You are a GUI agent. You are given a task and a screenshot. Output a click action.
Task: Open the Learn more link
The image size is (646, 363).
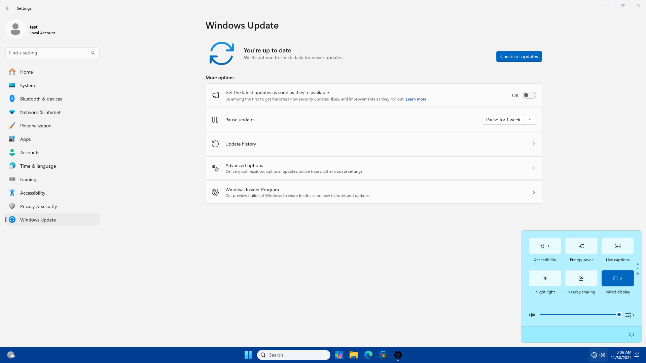416,99
